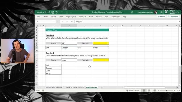Click the 100% zoom level
This screenshot has width=182, height=102.
pos(178,91)
